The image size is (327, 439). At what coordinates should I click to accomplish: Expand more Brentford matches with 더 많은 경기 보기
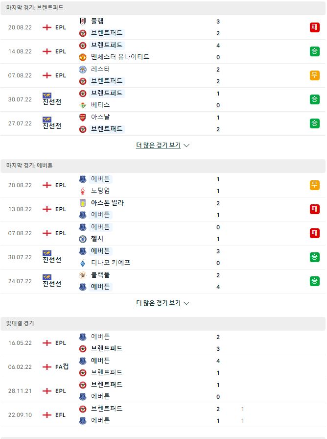(x=158, y=145)
